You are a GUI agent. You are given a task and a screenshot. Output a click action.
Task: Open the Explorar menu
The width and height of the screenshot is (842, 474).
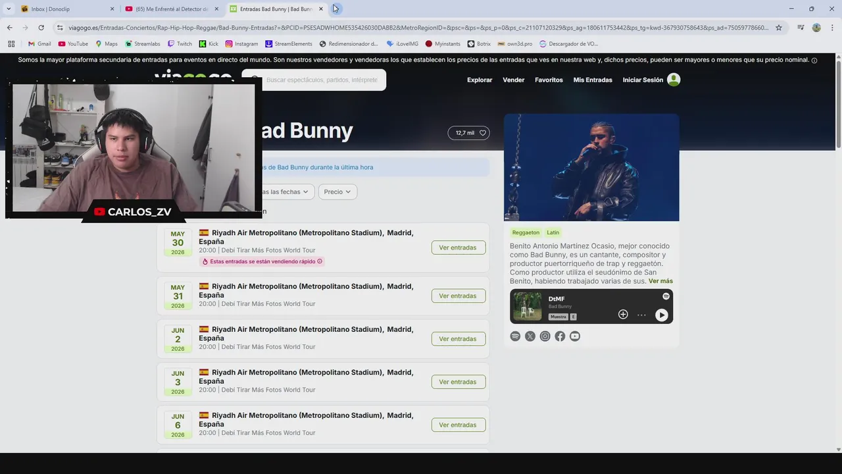click(x=480, y=80)
